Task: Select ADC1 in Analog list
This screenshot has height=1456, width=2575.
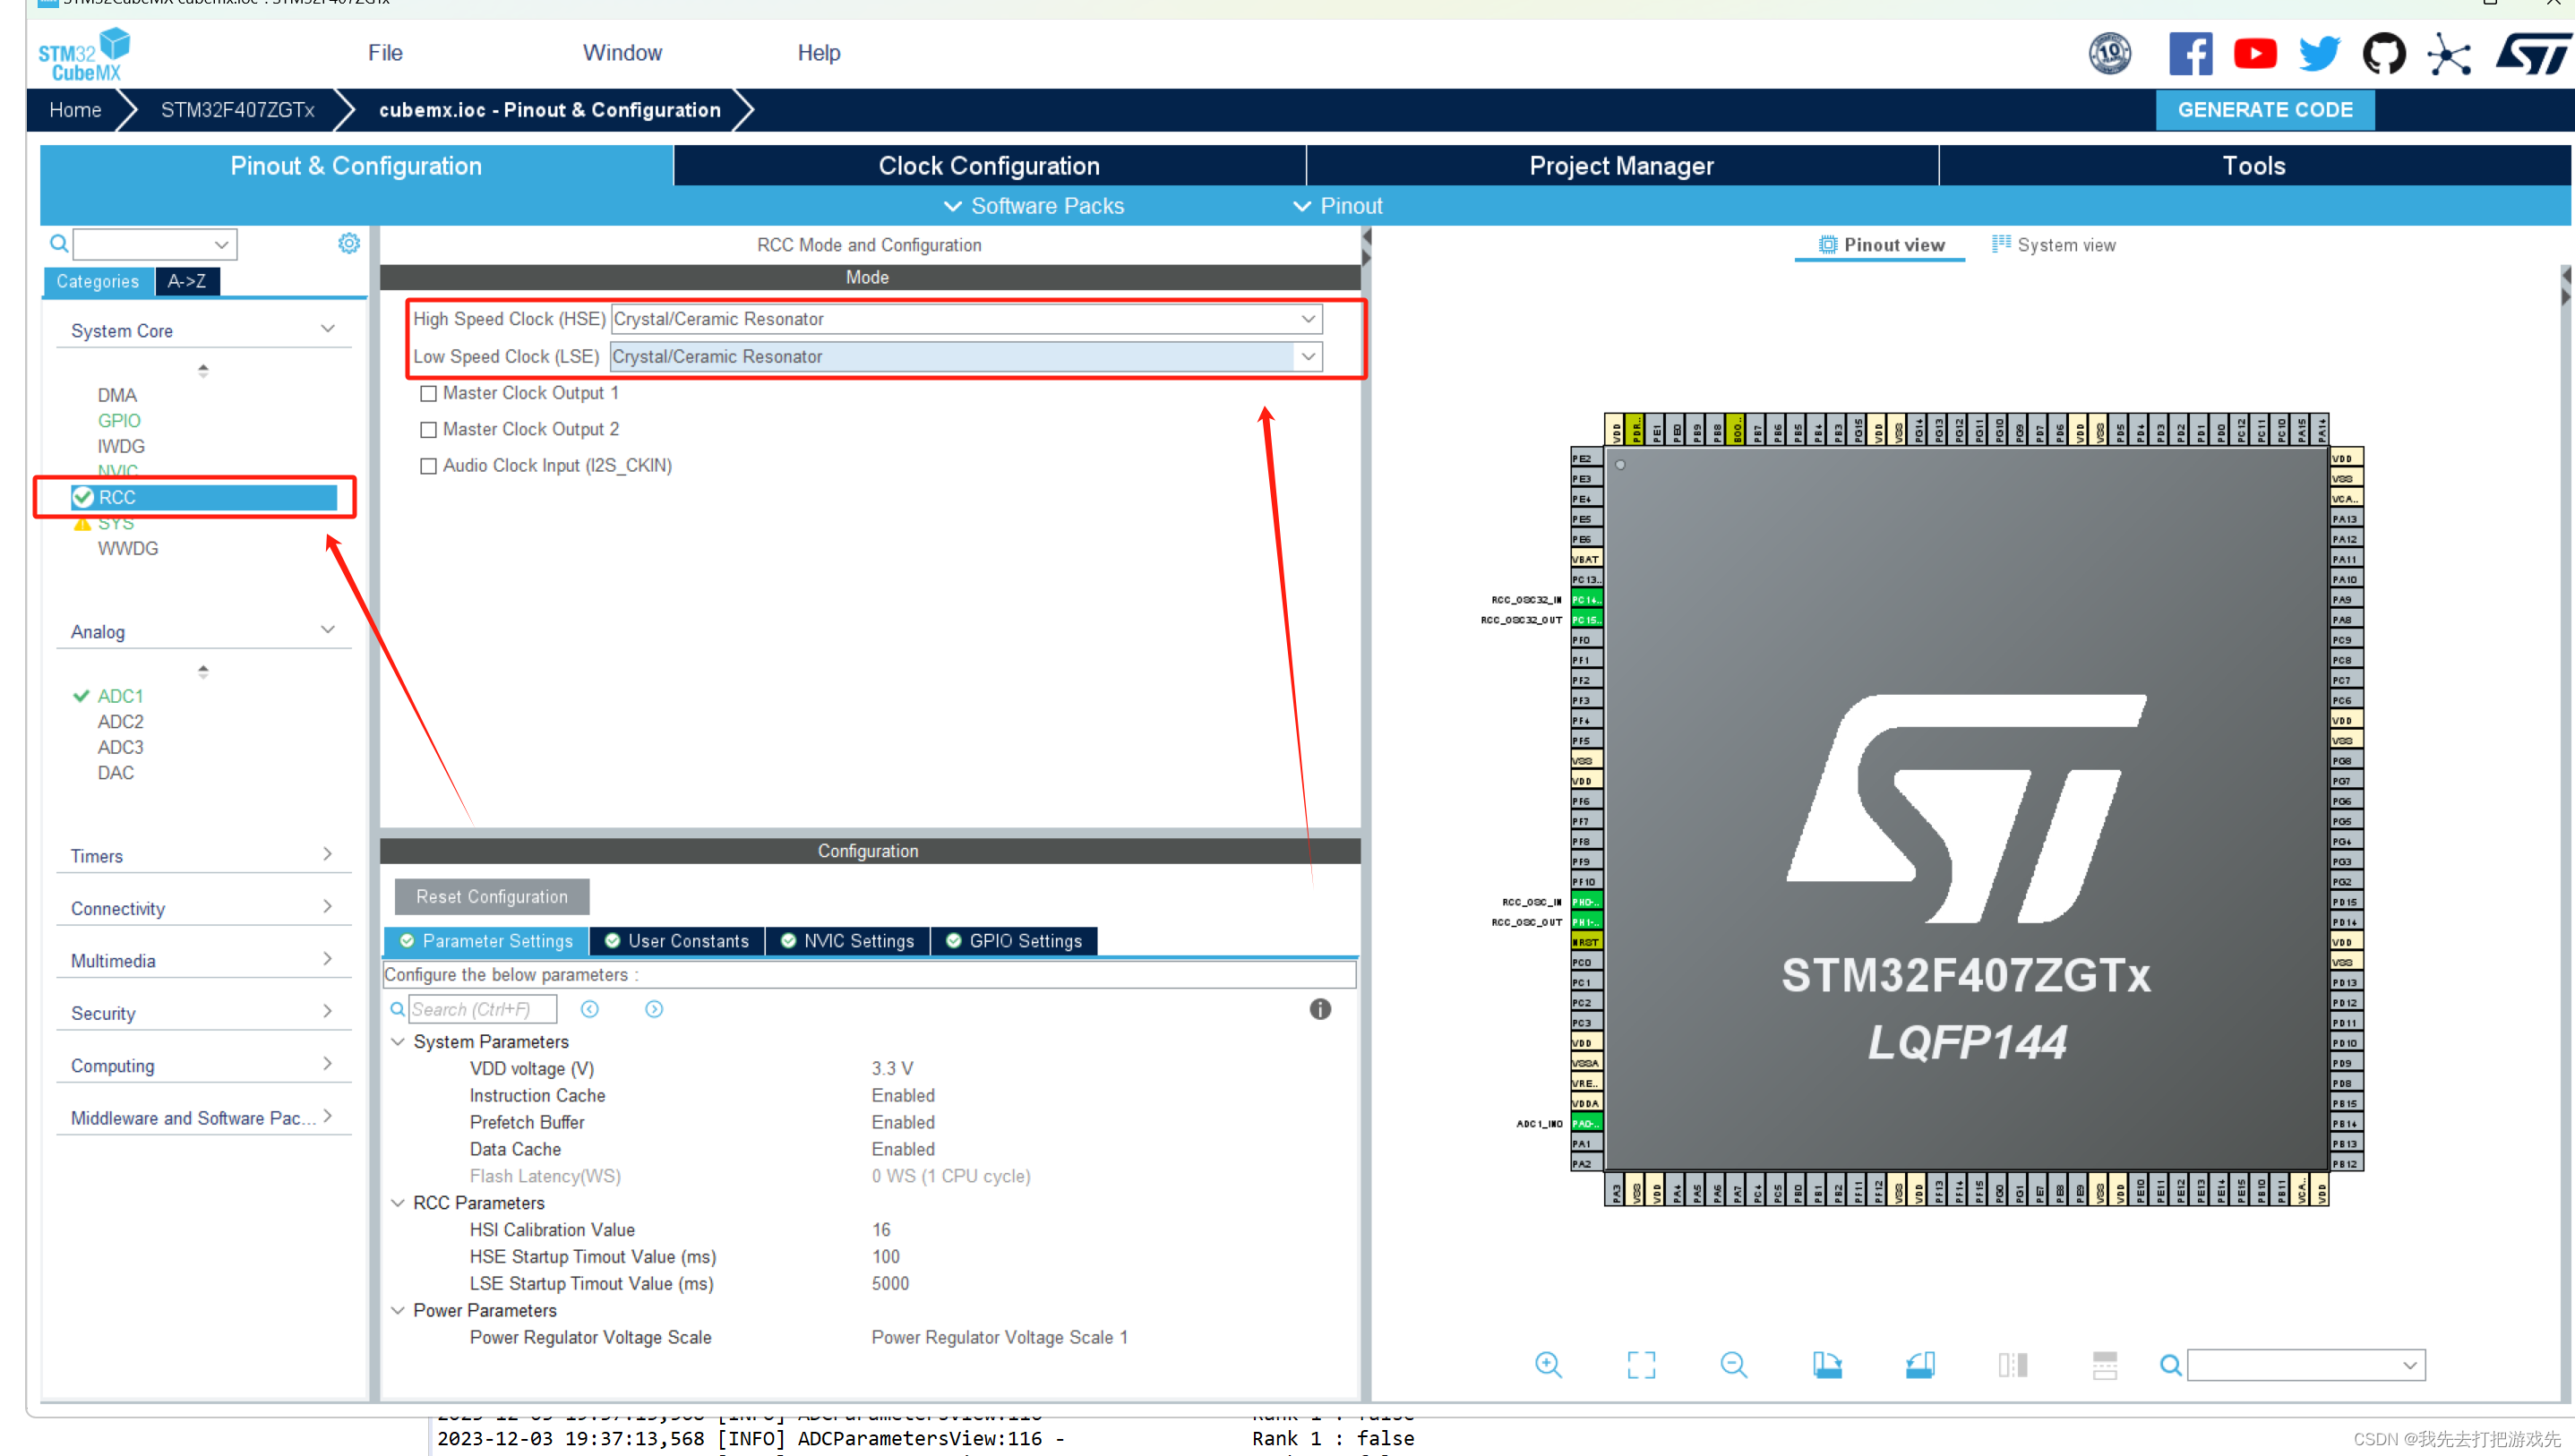Action: (x=120, y=695)
